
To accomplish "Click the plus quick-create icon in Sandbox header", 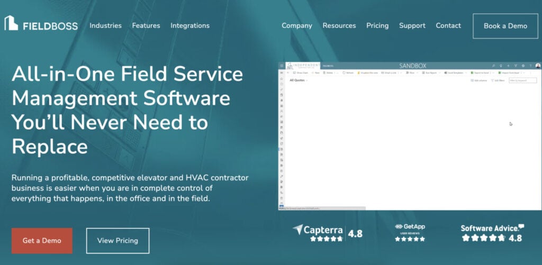I will [508, 66].
